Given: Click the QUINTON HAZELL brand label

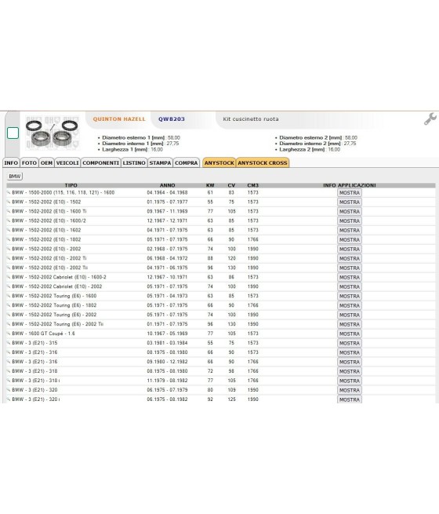Looking at the screenshot, I should pos(119,119).
